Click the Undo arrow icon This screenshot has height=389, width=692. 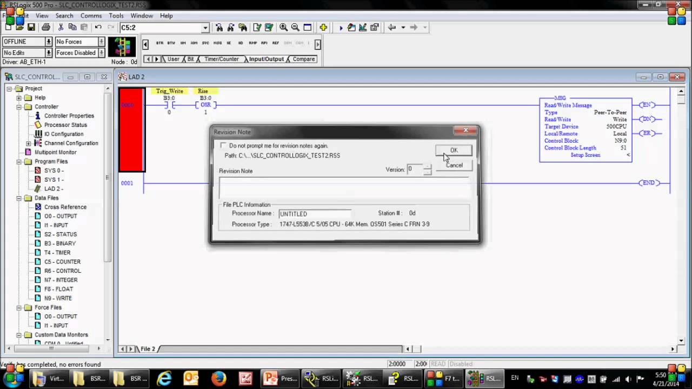[x=98, y=28]
